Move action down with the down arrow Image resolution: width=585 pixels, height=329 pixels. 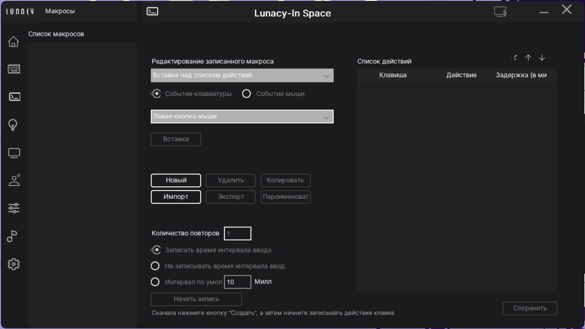[x=542, y=58]
